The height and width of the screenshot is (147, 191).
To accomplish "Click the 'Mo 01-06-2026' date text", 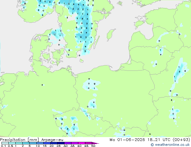I will click(x=127, y=139).
